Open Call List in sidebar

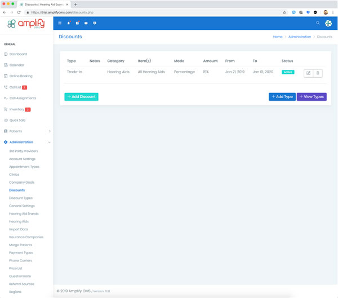[x=15, y=87]
